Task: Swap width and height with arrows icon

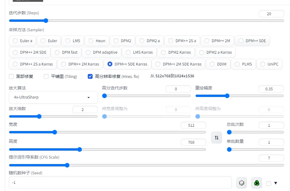Action: [x=217, y=138]
